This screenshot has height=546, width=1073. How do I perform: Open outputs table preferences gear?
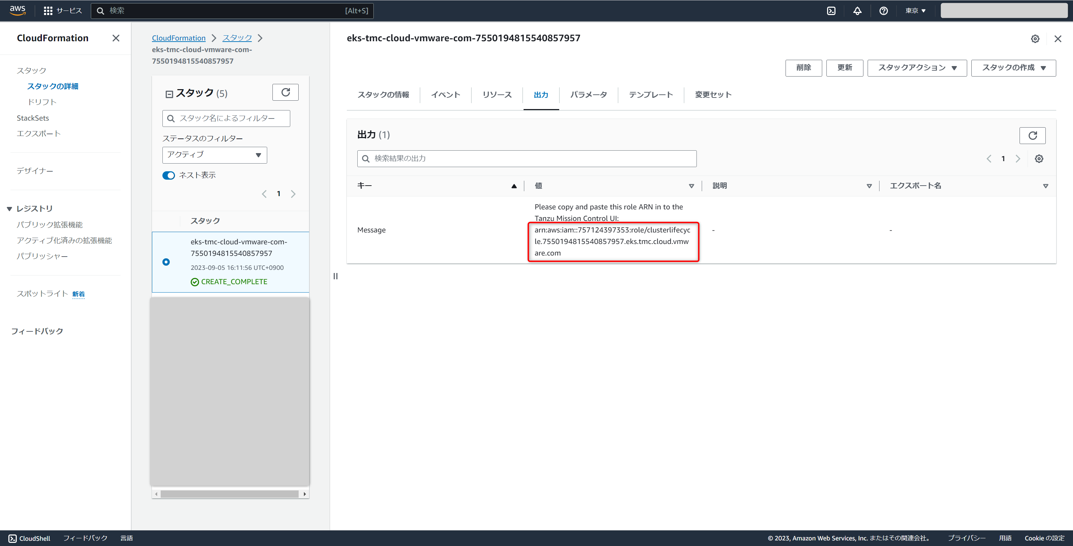point(1039,159)
